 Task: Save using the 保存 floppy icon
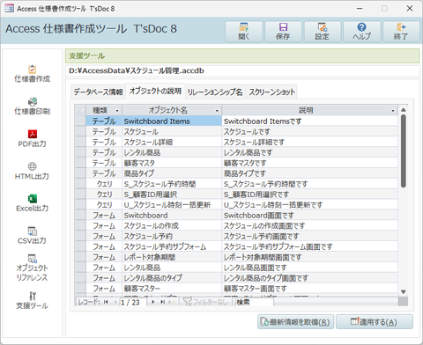(283, 32)
